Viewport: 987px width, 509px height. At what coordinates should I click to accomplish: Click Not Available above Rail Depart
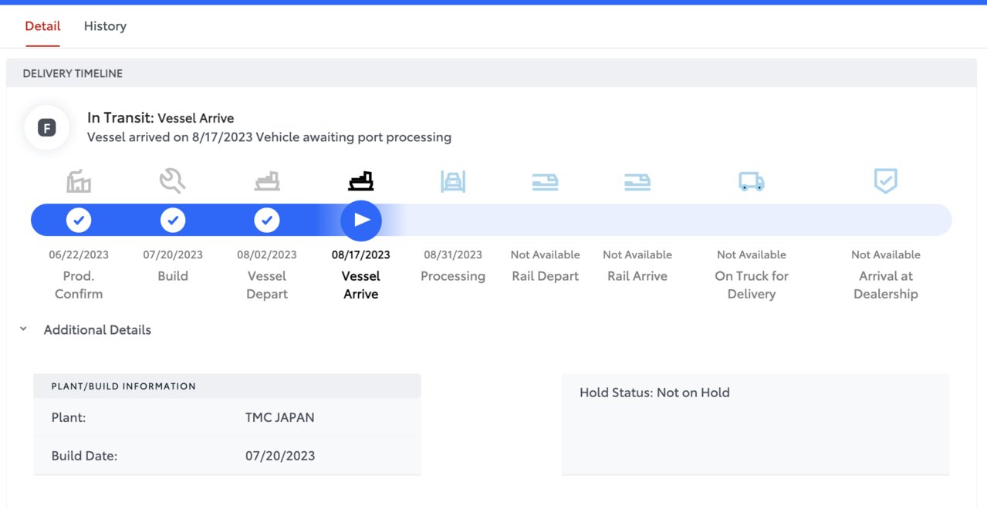coord(545,254)
